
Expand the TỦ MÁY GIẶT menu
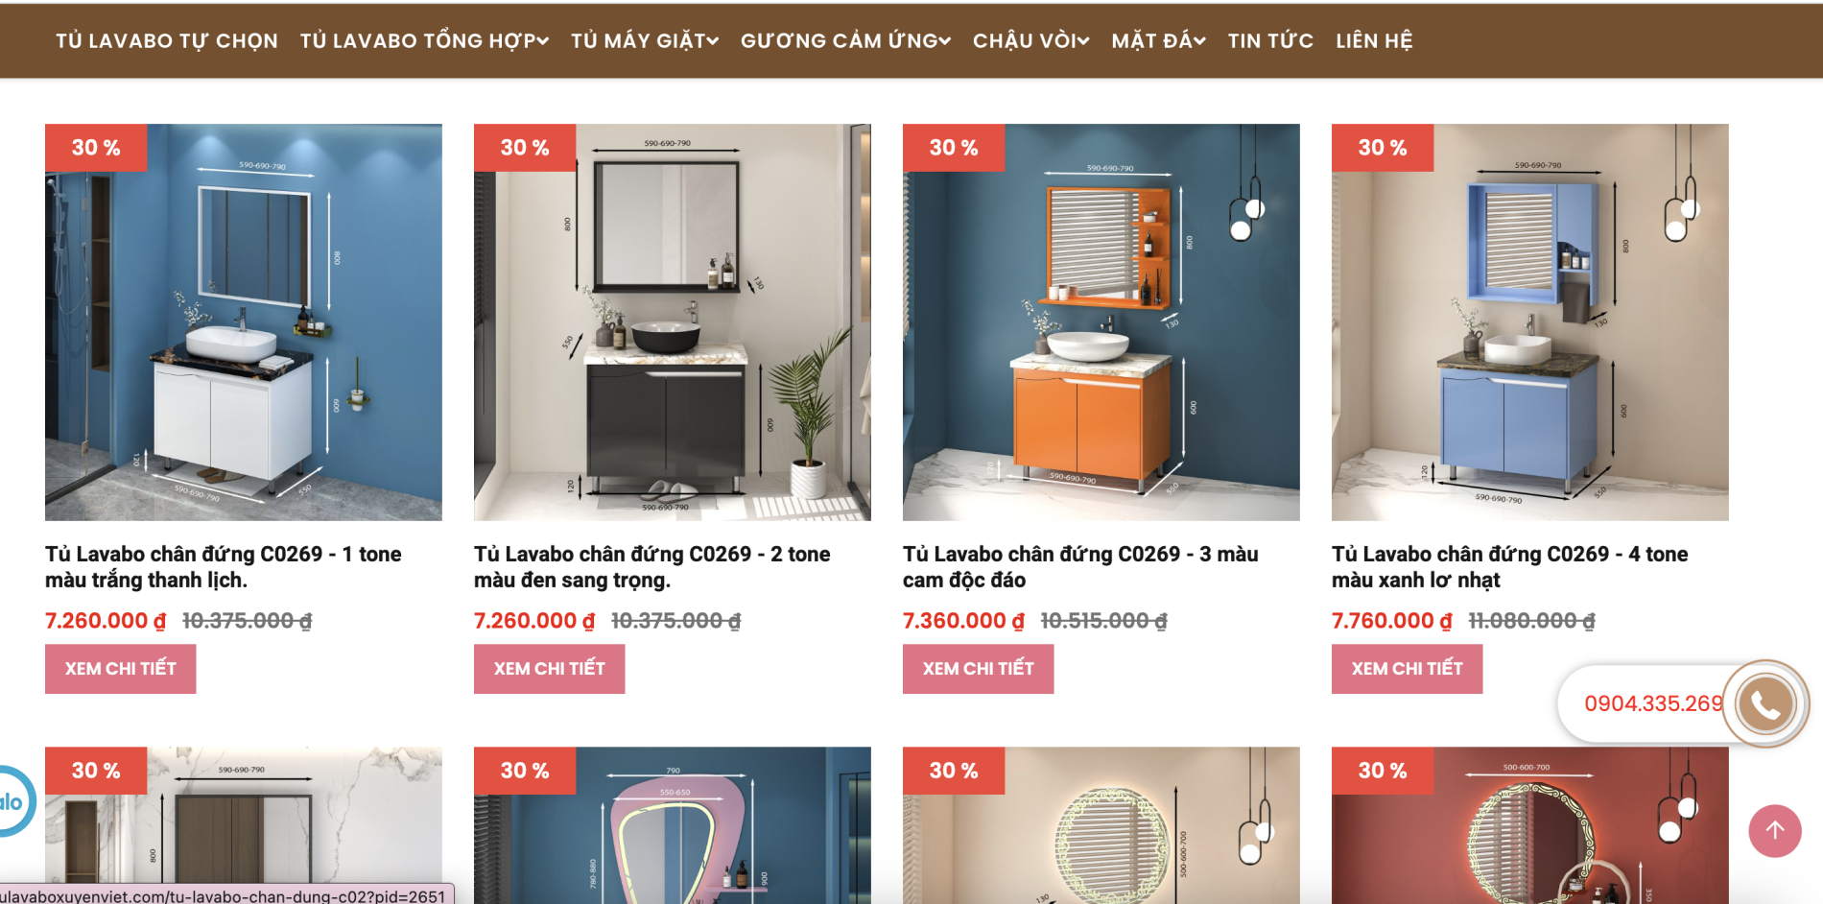coord(645,40)
